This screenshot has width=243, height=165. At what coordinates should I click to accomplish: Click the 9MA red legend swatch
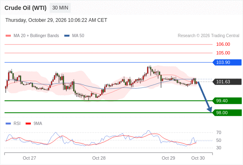[28, 124]
